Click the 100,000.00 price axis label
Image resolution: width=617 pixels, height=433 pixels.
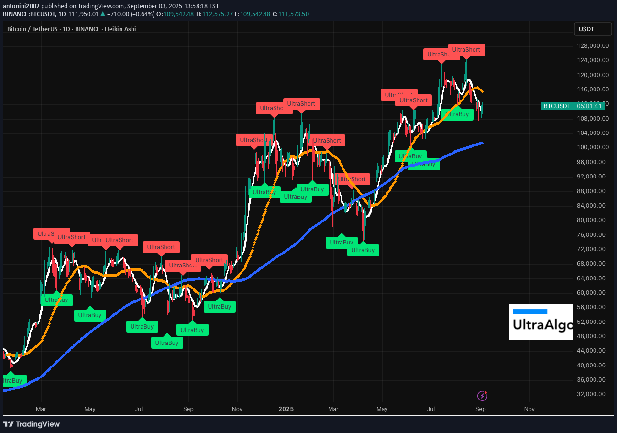coord(592,147)
